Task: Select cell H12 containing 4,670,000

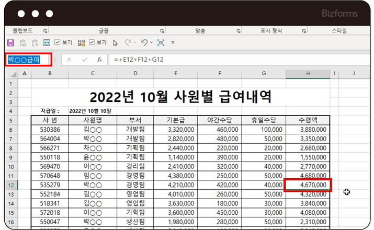Action: click(308, 185)
